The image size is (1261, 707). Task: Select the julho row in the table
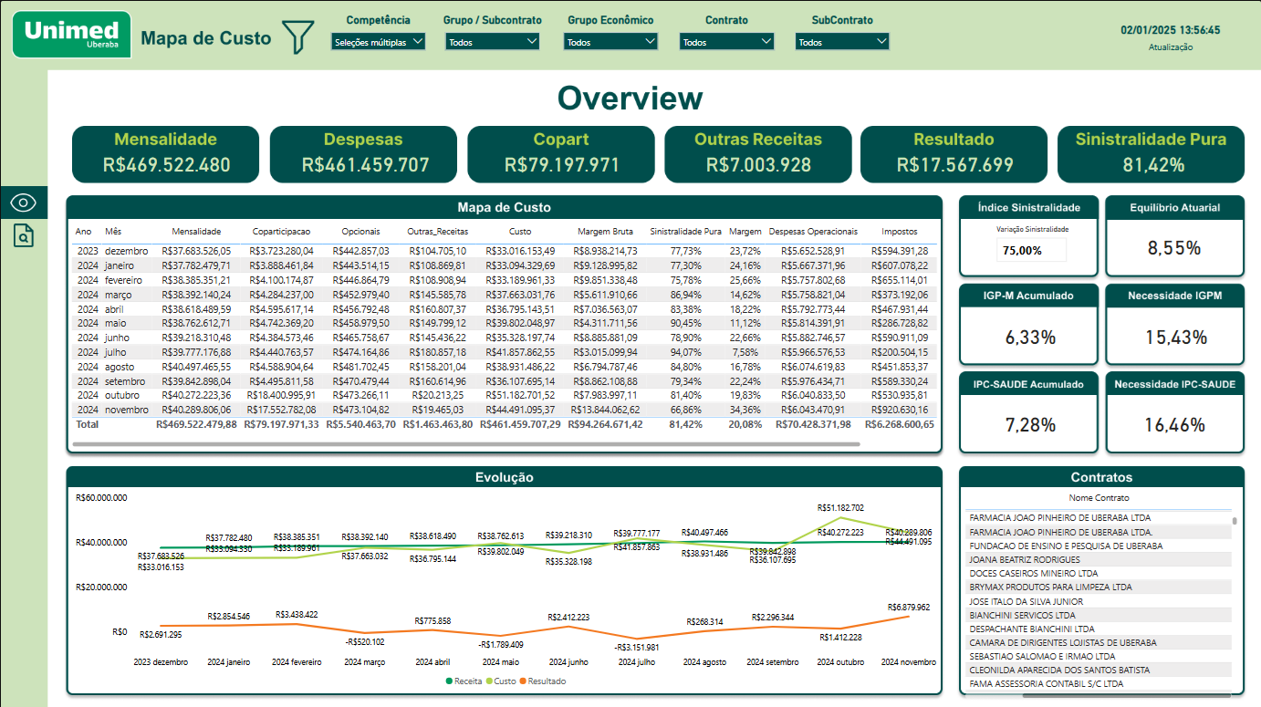[504, 352]
